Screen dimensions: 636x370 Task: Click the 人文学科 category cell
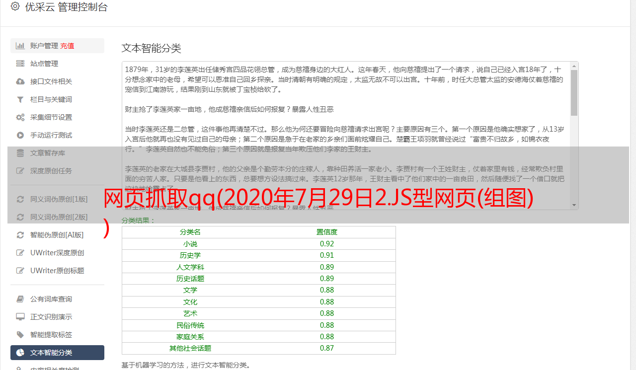(190, 267)
